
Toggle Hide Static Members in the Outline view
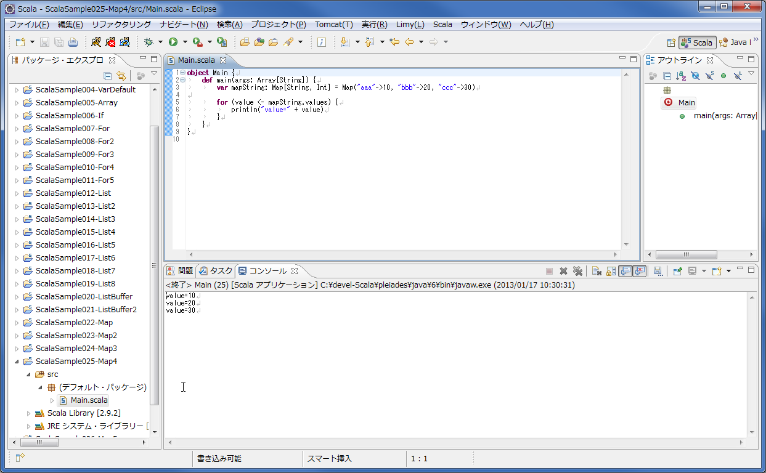coord(709,76)
